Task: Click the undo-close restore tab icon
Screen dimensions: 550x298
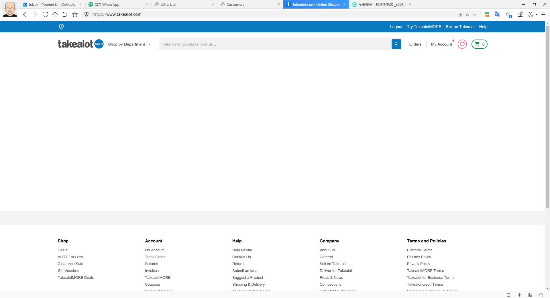Action: coord(65,14)
